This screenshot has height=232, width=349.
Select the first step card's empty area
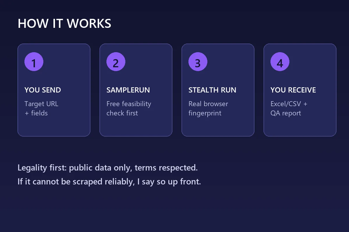[54, 127]
